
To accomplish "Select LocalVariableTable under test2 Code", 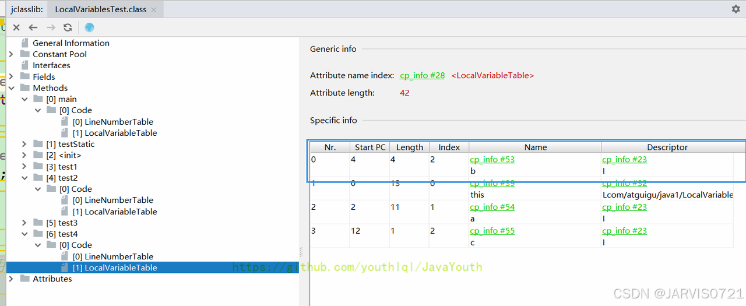I will [115, 212].
